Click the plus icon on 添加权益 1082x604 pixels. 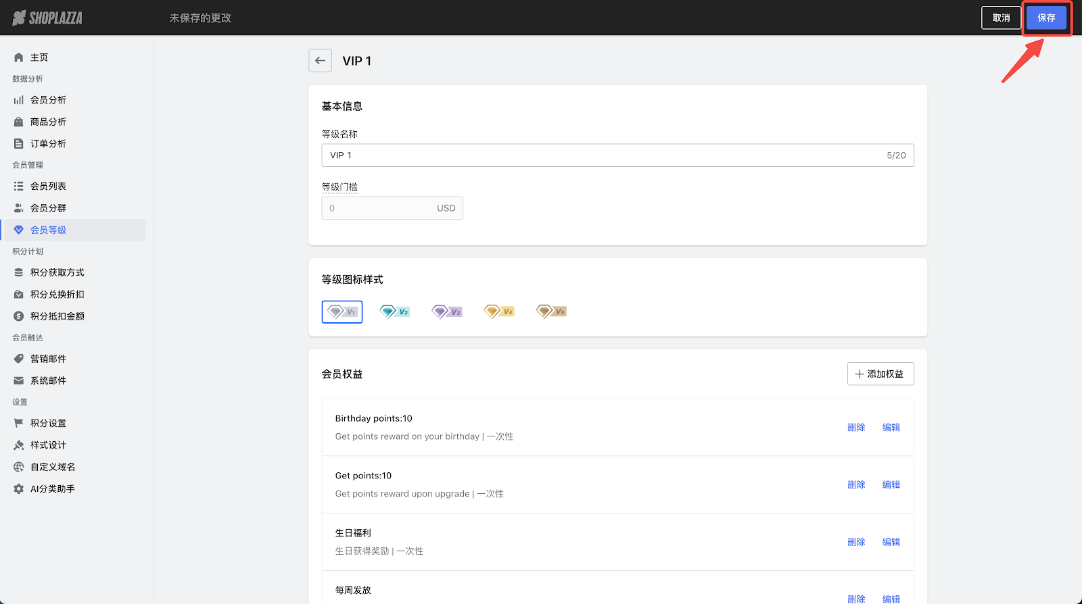pos(860,374)
